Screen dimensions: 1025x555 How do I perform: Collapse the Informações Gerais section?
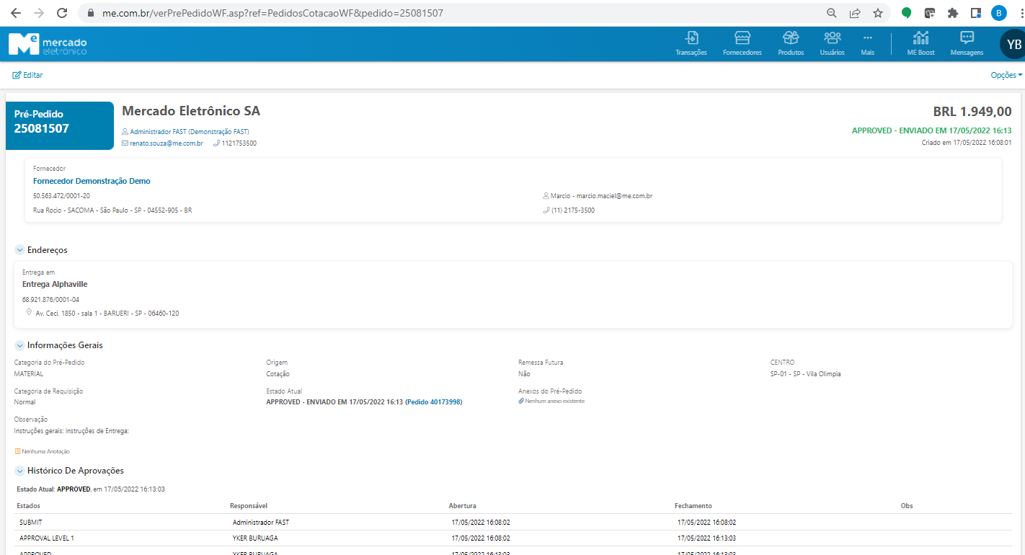click(x=19, y=345)
